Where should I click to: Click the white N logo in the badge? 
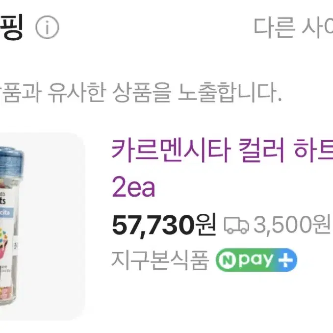227,260
